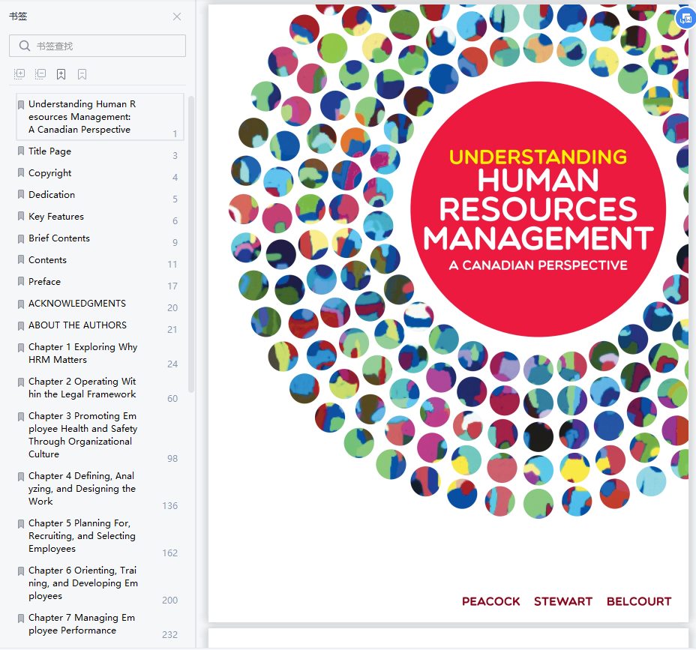Click page number 232 for Chapter 7
The image size is (696, 650).
(169, 635)
